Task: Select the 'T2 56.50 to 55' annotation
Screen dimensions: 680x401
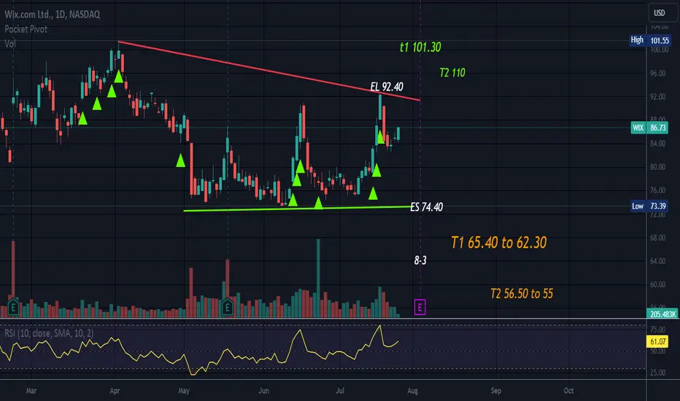Action: tap(522, 294)
